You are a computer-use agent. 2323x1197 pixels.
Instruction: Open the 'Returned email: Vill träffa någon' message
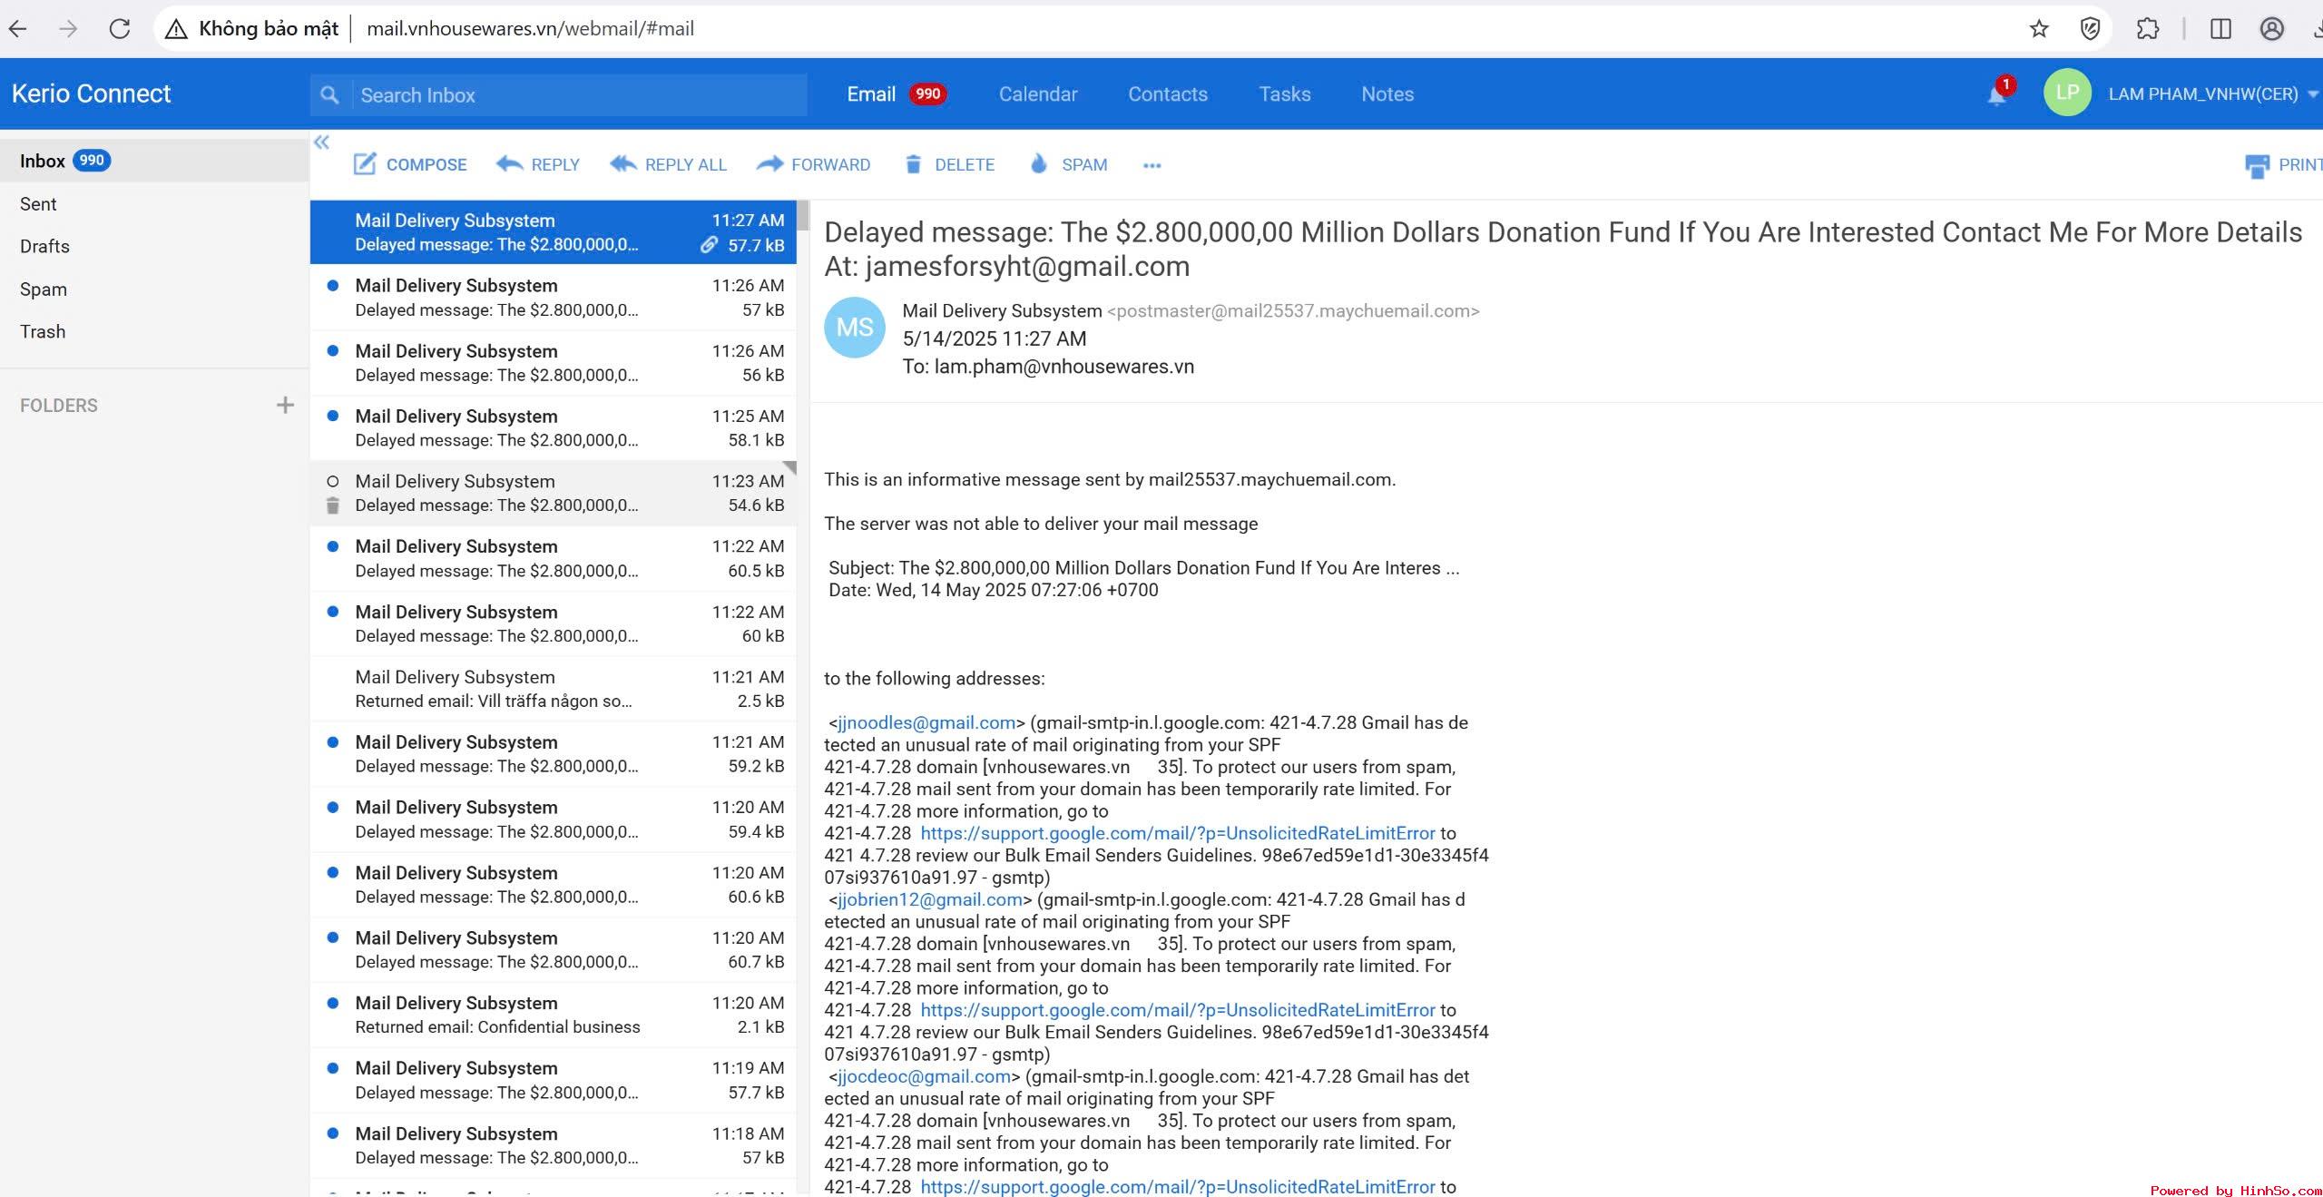(x=554, y=689)
